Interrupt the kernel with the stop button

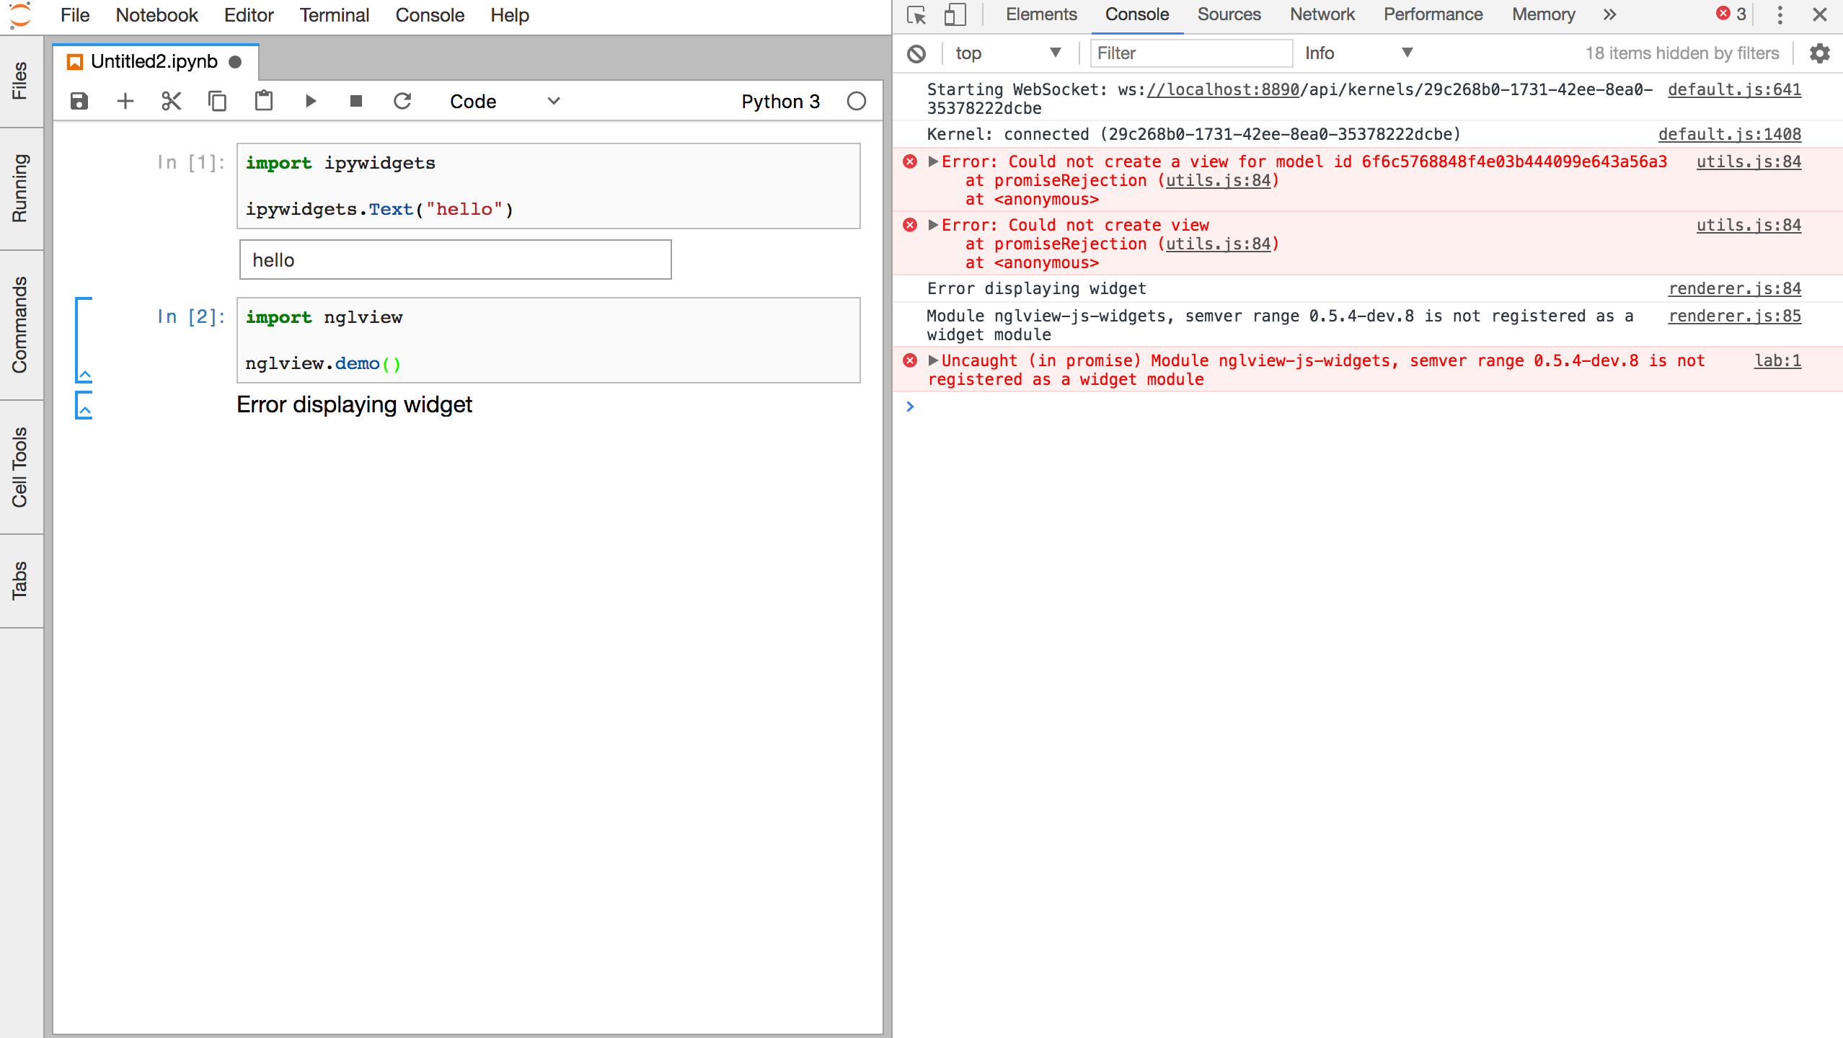pos(356,101)
